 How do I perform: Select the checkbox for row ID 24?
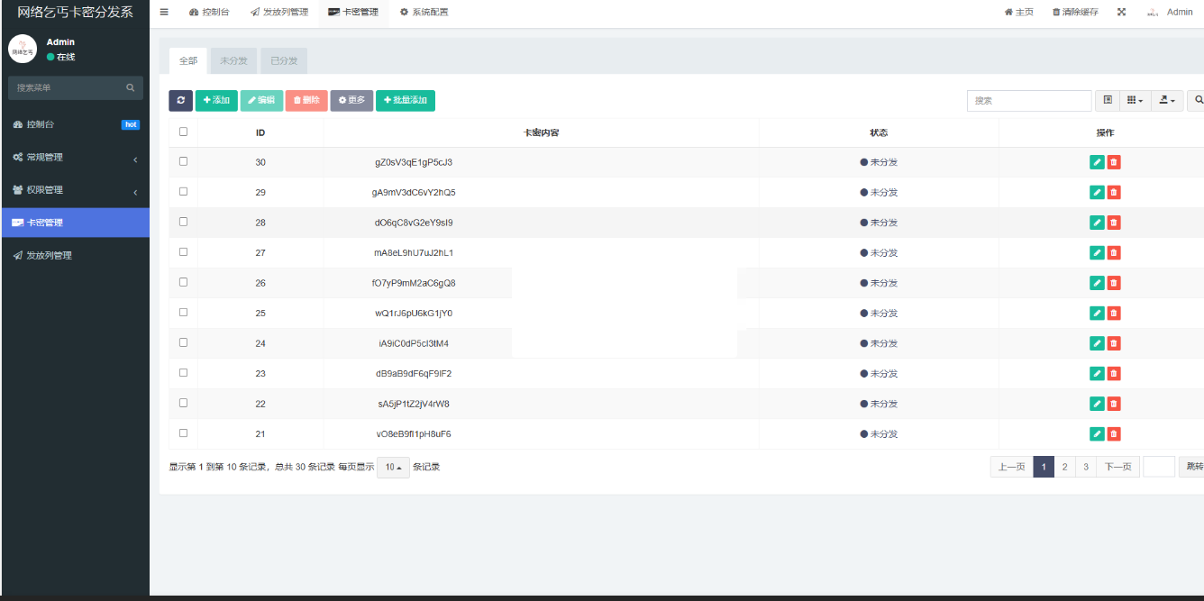184,342
